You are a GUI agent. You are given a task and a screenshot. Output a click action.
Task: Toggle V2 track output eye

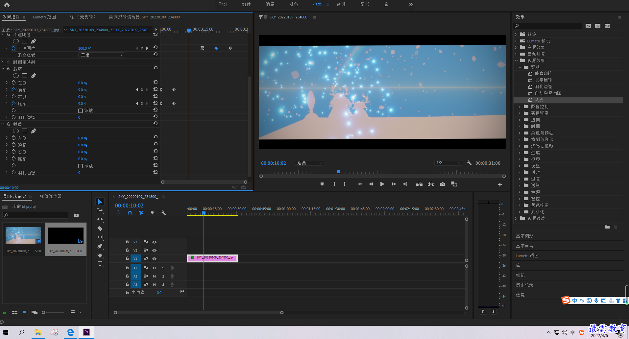click(154, 250)
